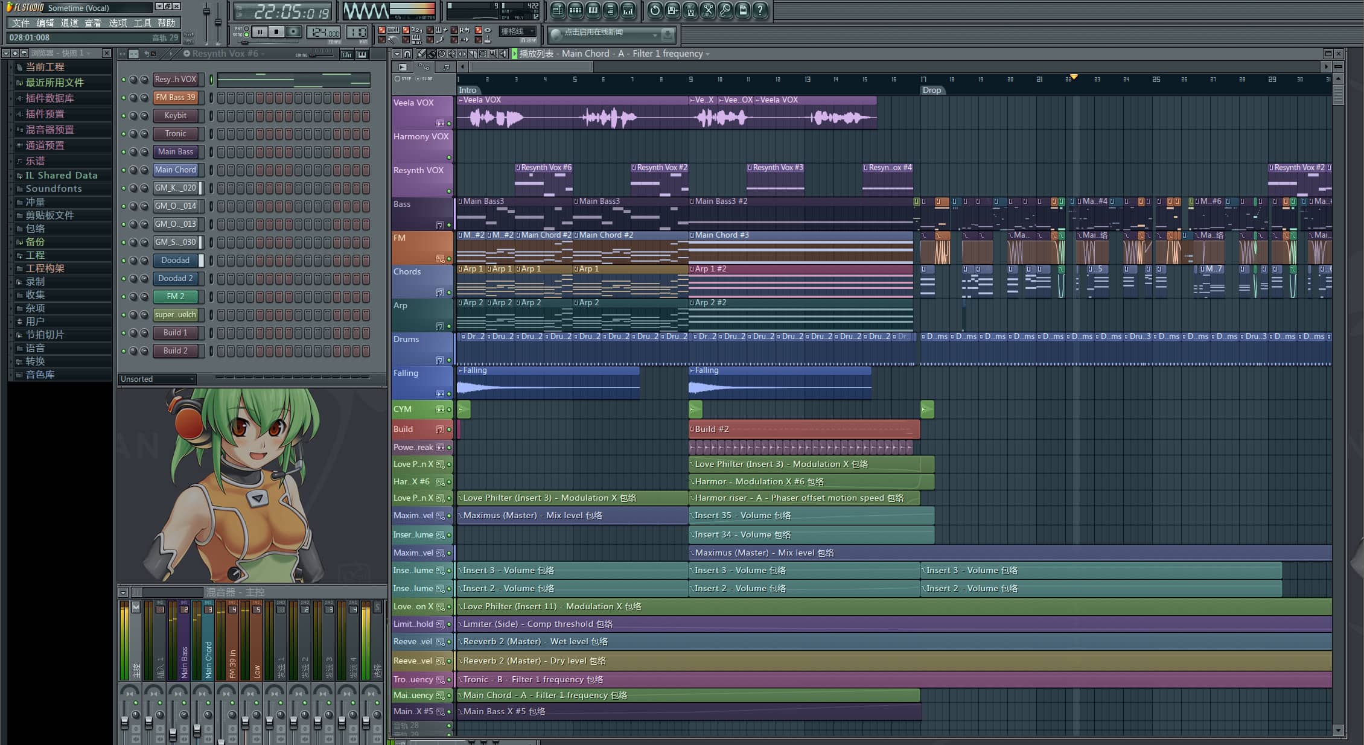Image resolution: width=1364 pixels, height=745 pixels.
Task: Select the zoom tool in playlist toolbar
Action: pos(493,54)
